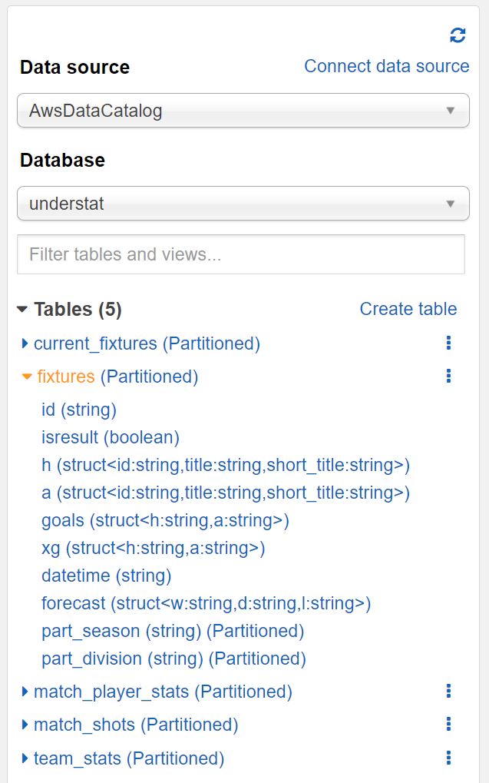Click the refresh icon at top
Viewport: 489px width, 783px height.
coord(458,35)
